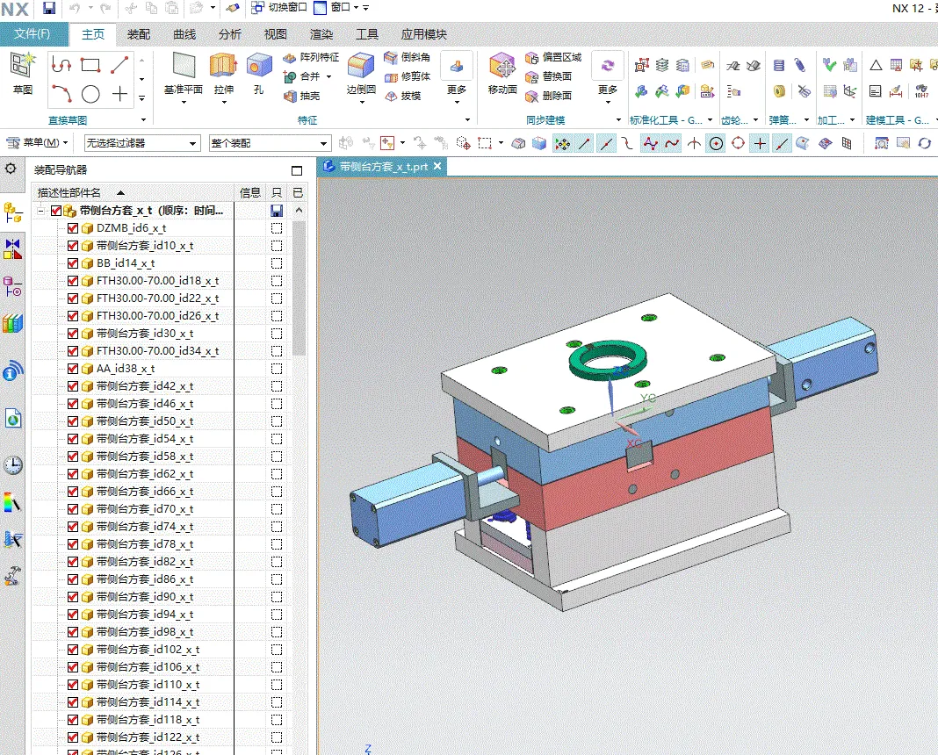938x755 pixels.
Task: Open the Entire Assembly (整个装配) scope dropdown
Action: 270,143
